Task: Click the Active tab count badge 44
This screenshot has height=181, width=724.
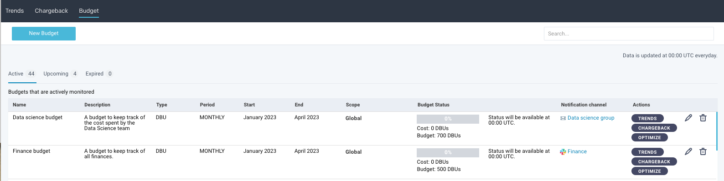Action: pos(31,74)
